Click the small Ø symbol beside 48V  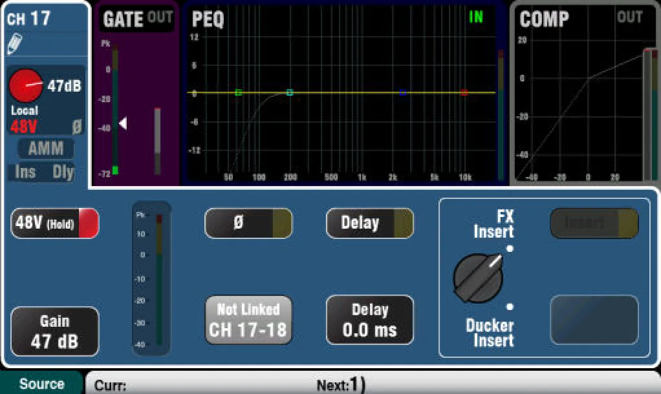(77, 127)
